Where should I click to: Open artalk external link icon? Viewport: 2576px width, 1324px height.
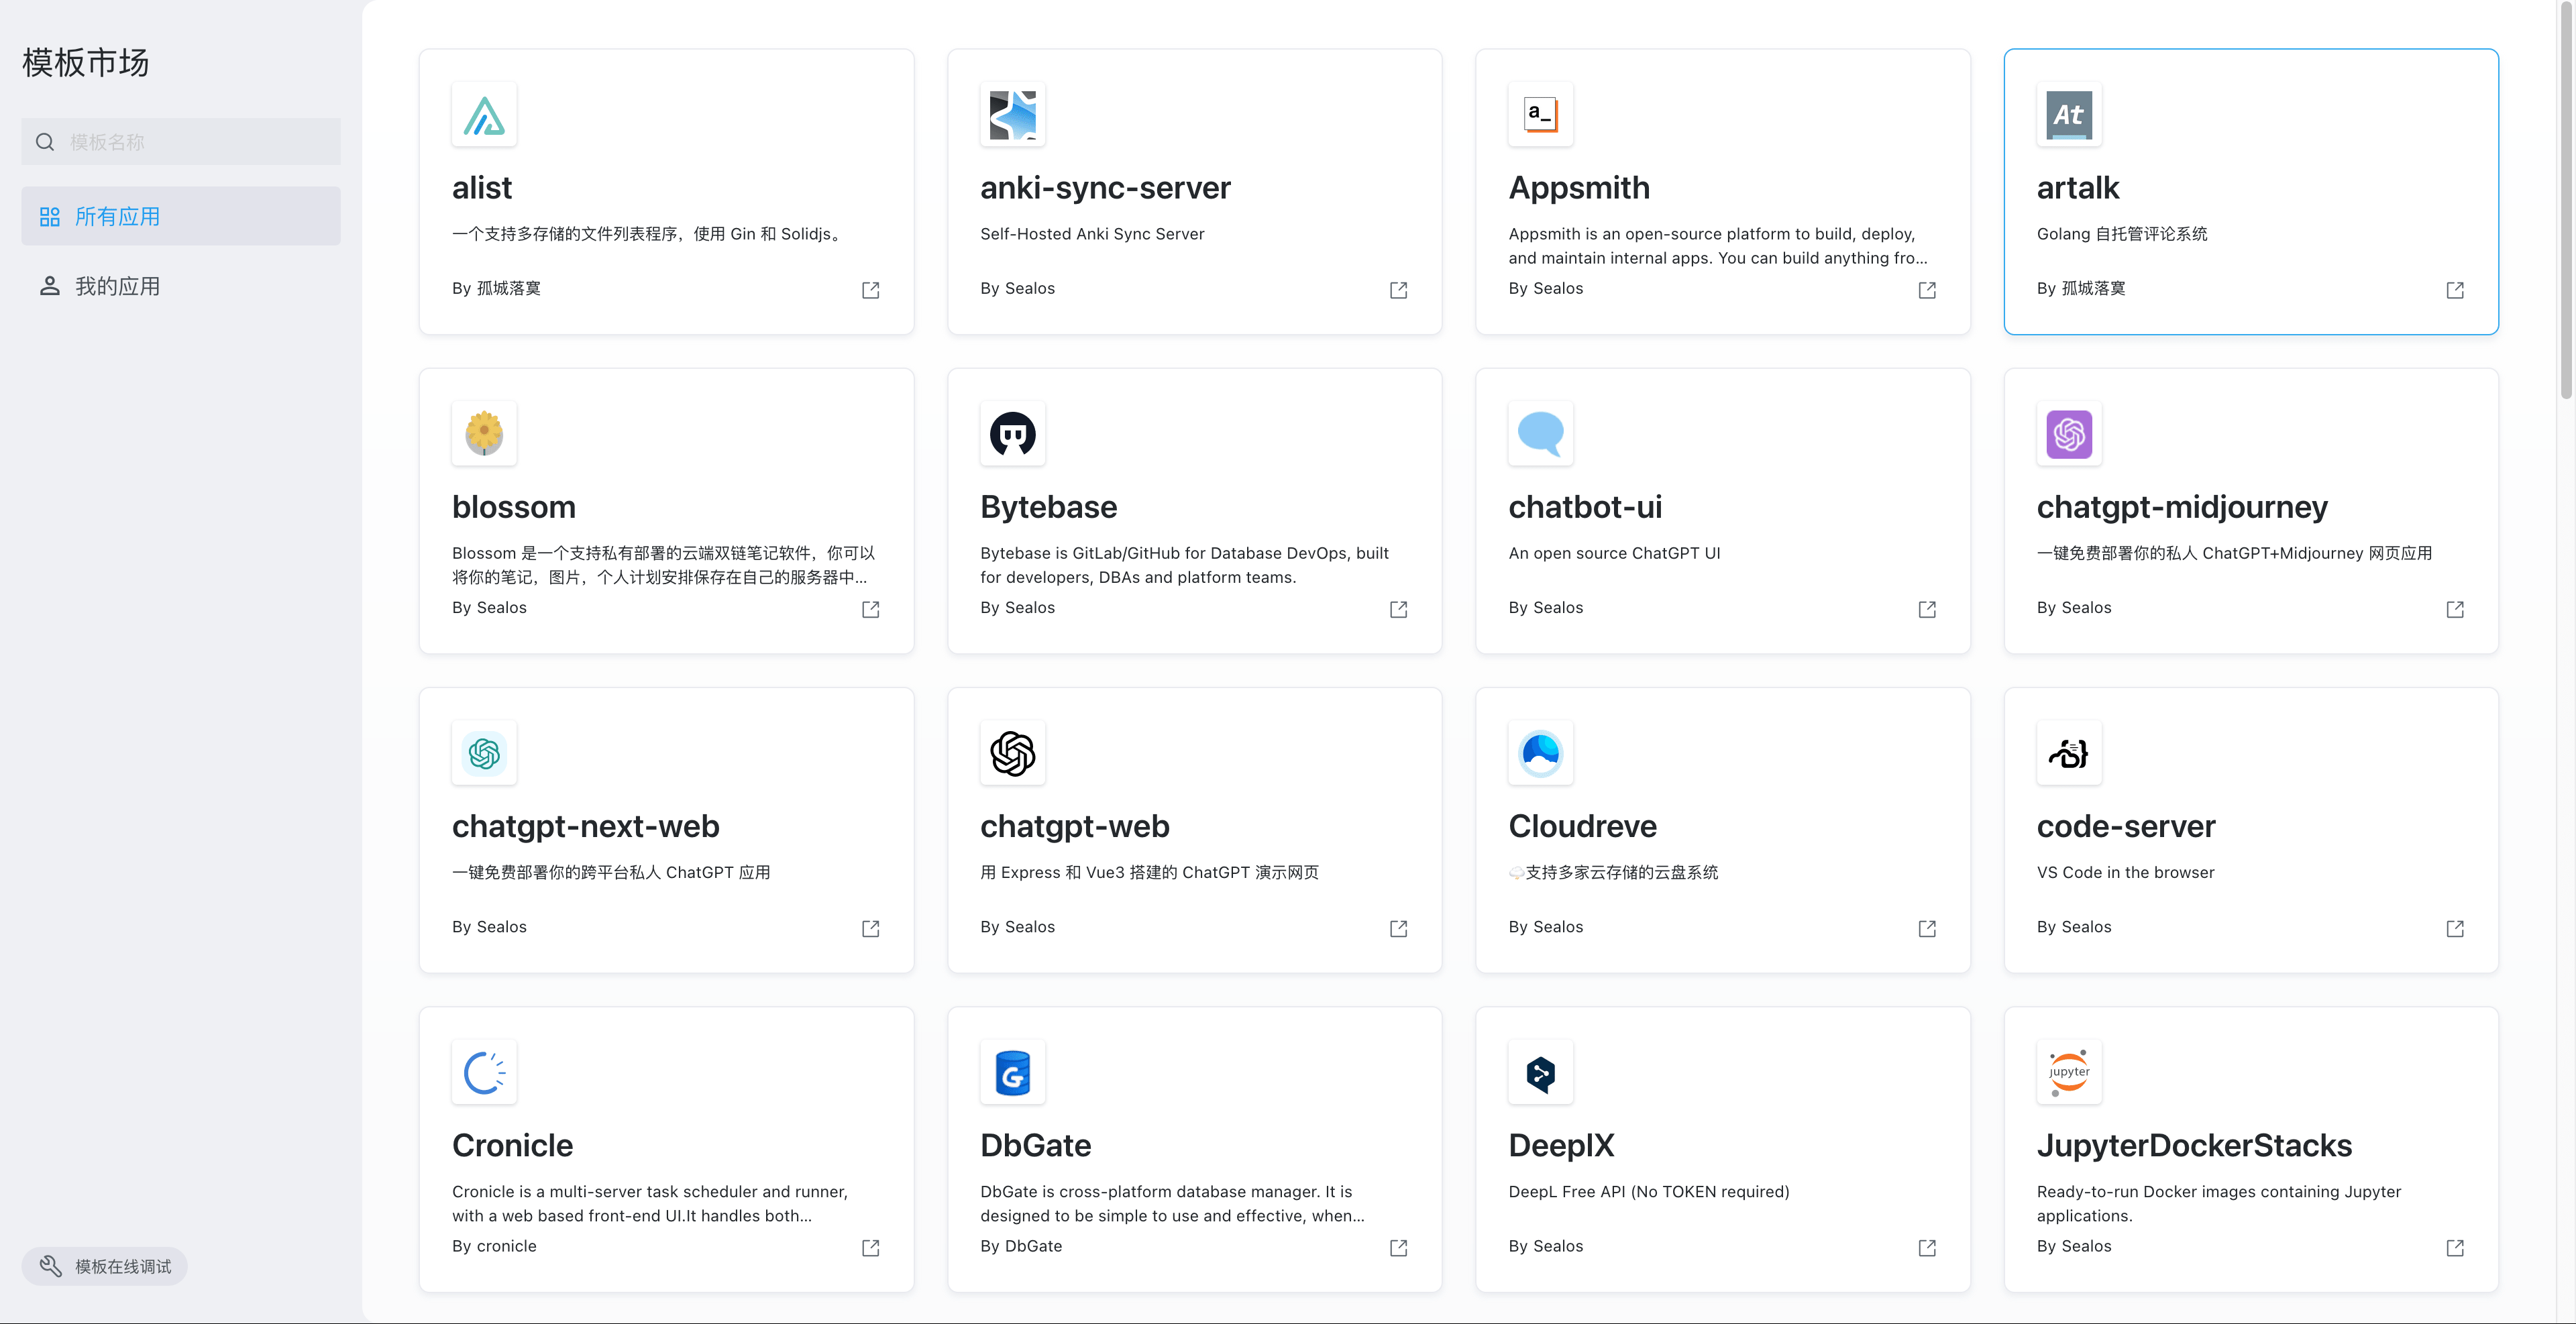[x=2455, y=290]
